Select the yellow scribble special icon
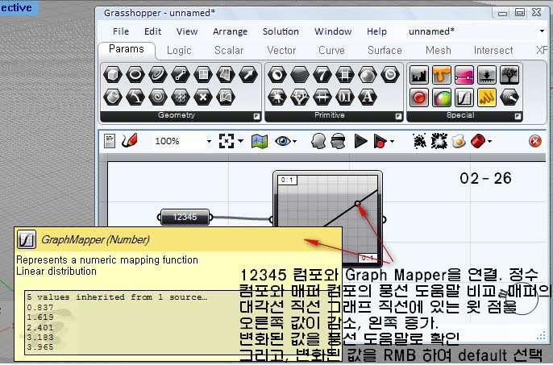 click(x=487, y=97)
